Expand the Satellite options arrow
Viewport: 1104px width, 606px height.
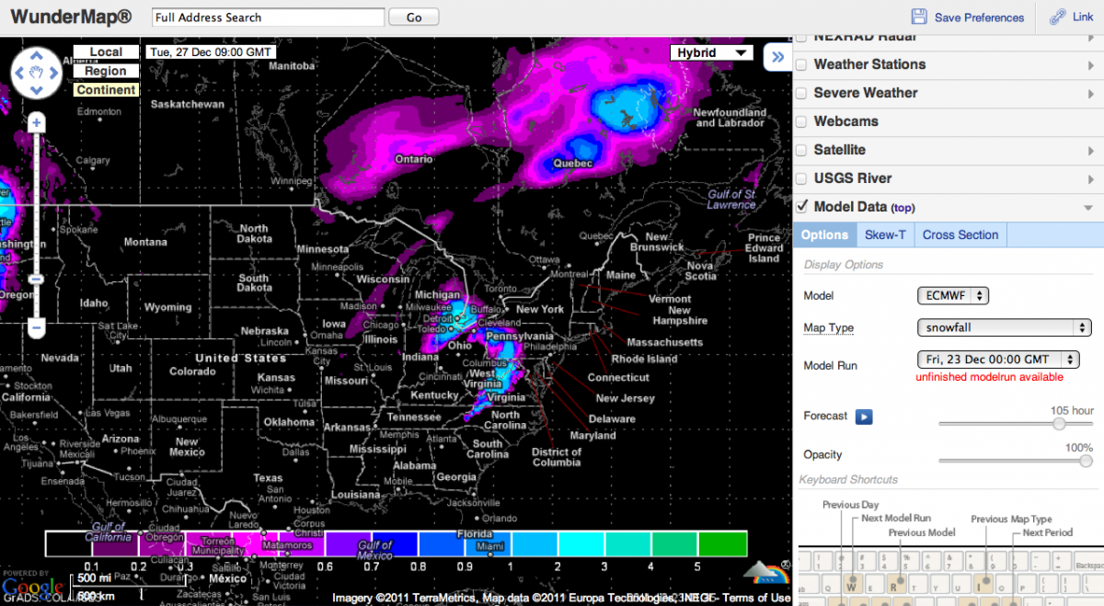[1091, 151]
